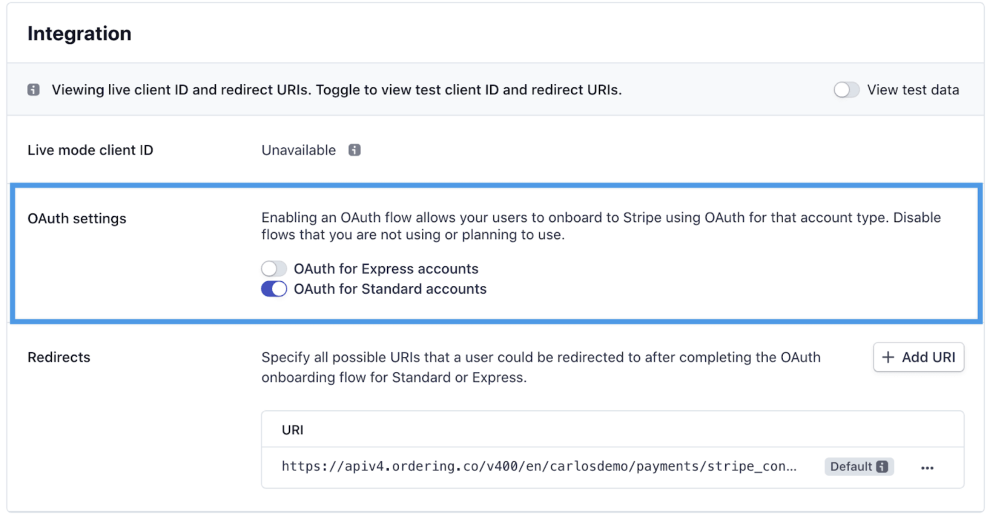Click the info icon inside Default badge

883,466
